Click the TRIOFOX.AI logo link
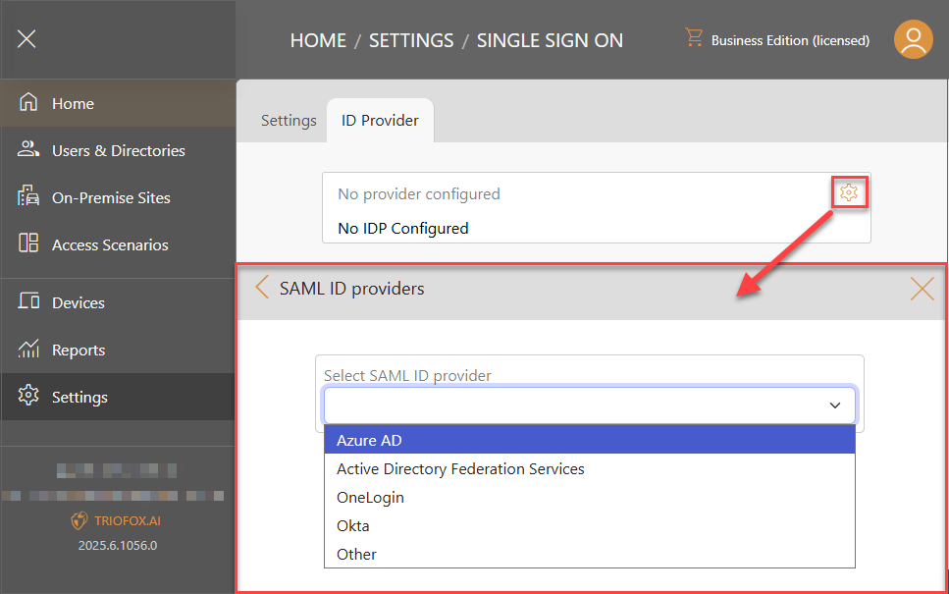Viewport: 949px width, 594px height. point(128,520)
